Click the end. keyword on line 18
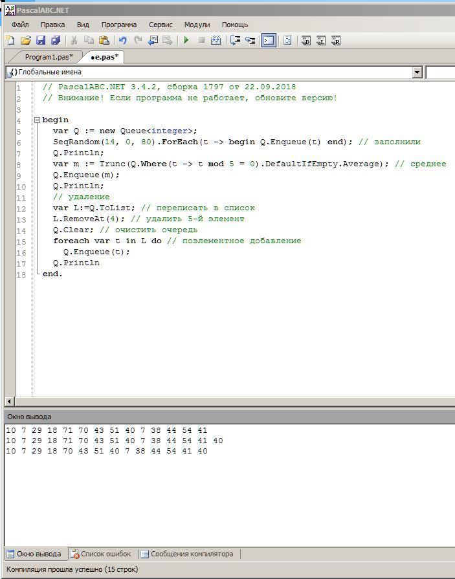Image resolution: width=455 pixels, height=579 pixels. 52,274
